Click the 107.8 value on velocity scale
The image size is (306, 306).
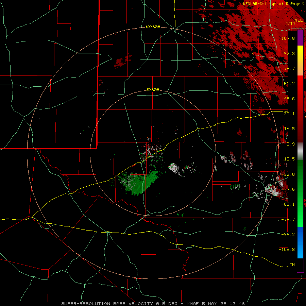288,38
